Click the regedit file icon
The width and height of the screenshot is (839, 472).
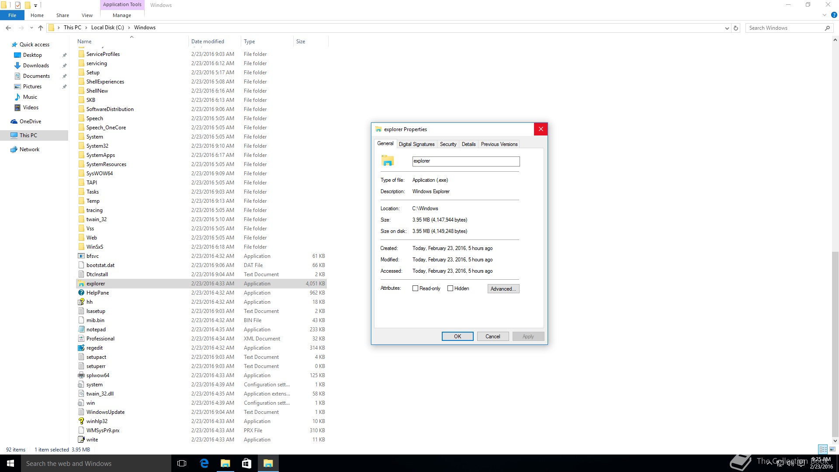point(81,348)
